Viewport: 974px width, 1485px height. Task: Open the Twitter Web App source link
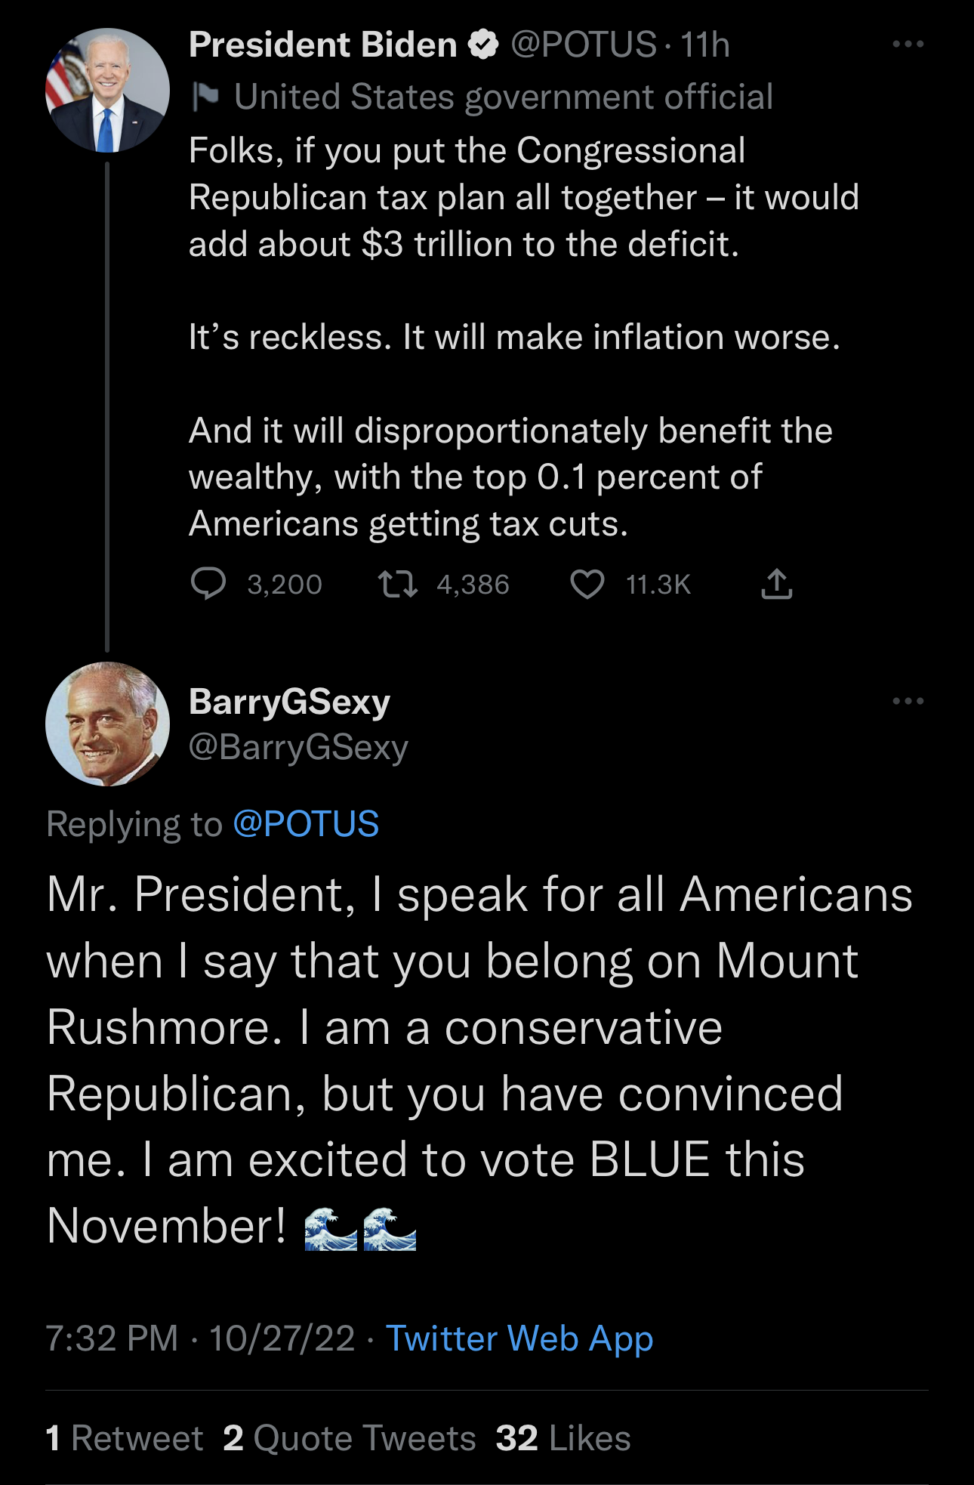[x=519, y=1338]
